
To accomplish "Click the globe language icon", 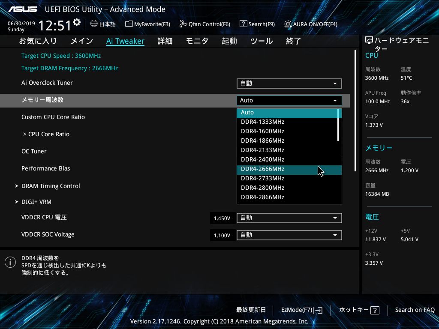I will click(x=94, y=24).
